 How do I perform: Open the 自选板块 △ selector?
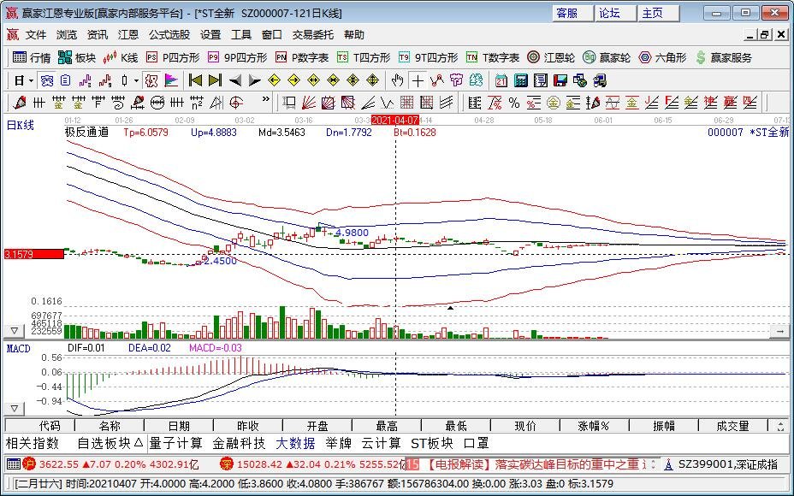110,443
